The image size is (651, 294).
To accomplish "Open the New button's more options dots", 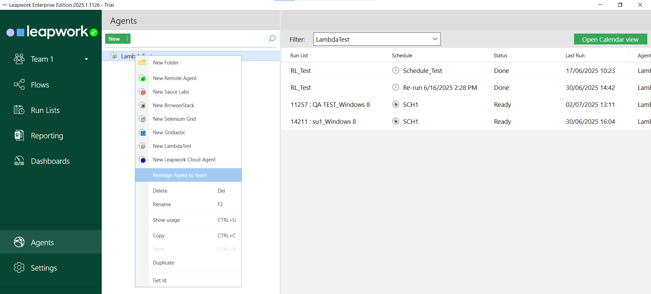I will click(x=127, y=39).
